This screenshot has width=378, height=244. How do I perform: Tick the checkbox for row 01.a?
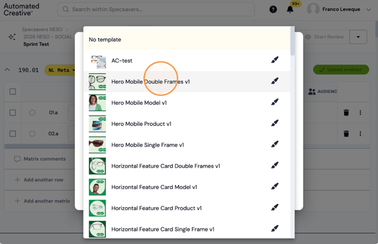click(x=12, y=113)
